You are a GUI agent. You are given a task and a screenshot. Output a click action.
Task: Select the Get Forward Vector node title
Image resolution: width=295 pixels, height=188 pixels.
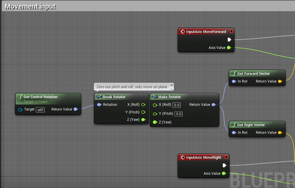click(254, 74)
